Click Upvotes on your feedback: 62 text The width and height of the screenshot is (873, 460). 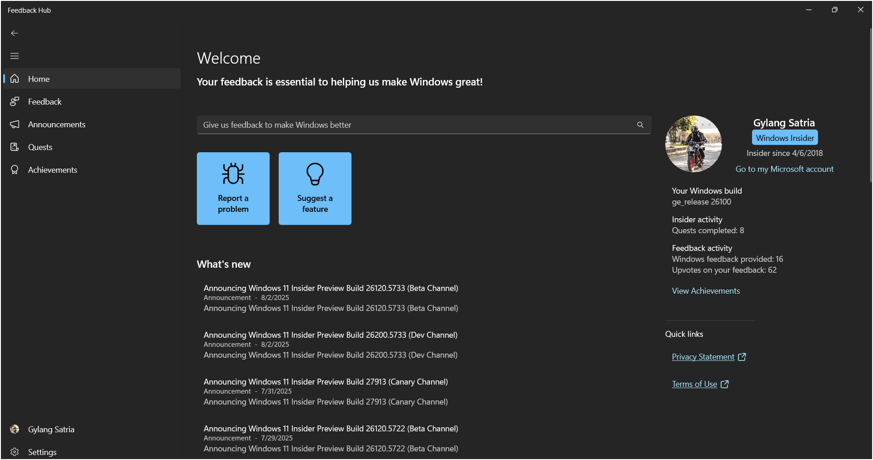[724, 270]
